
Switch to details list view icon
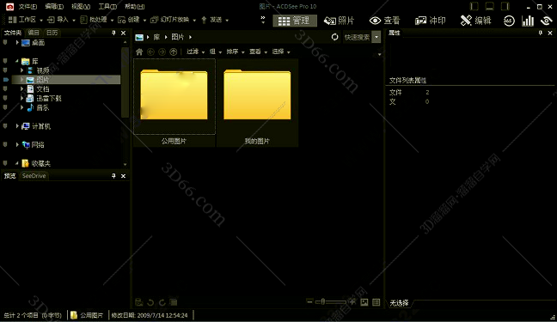(376, 302)
